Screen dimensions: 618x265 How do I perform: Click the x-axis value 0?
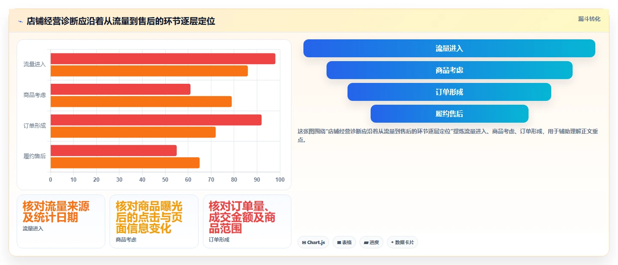click(x=51, y=180)
